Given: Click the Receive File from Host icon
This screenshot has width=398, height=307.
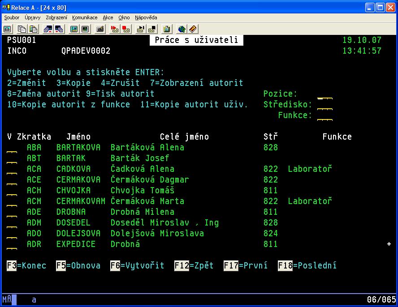Looking at the screenshot, I should coord(59,29).
